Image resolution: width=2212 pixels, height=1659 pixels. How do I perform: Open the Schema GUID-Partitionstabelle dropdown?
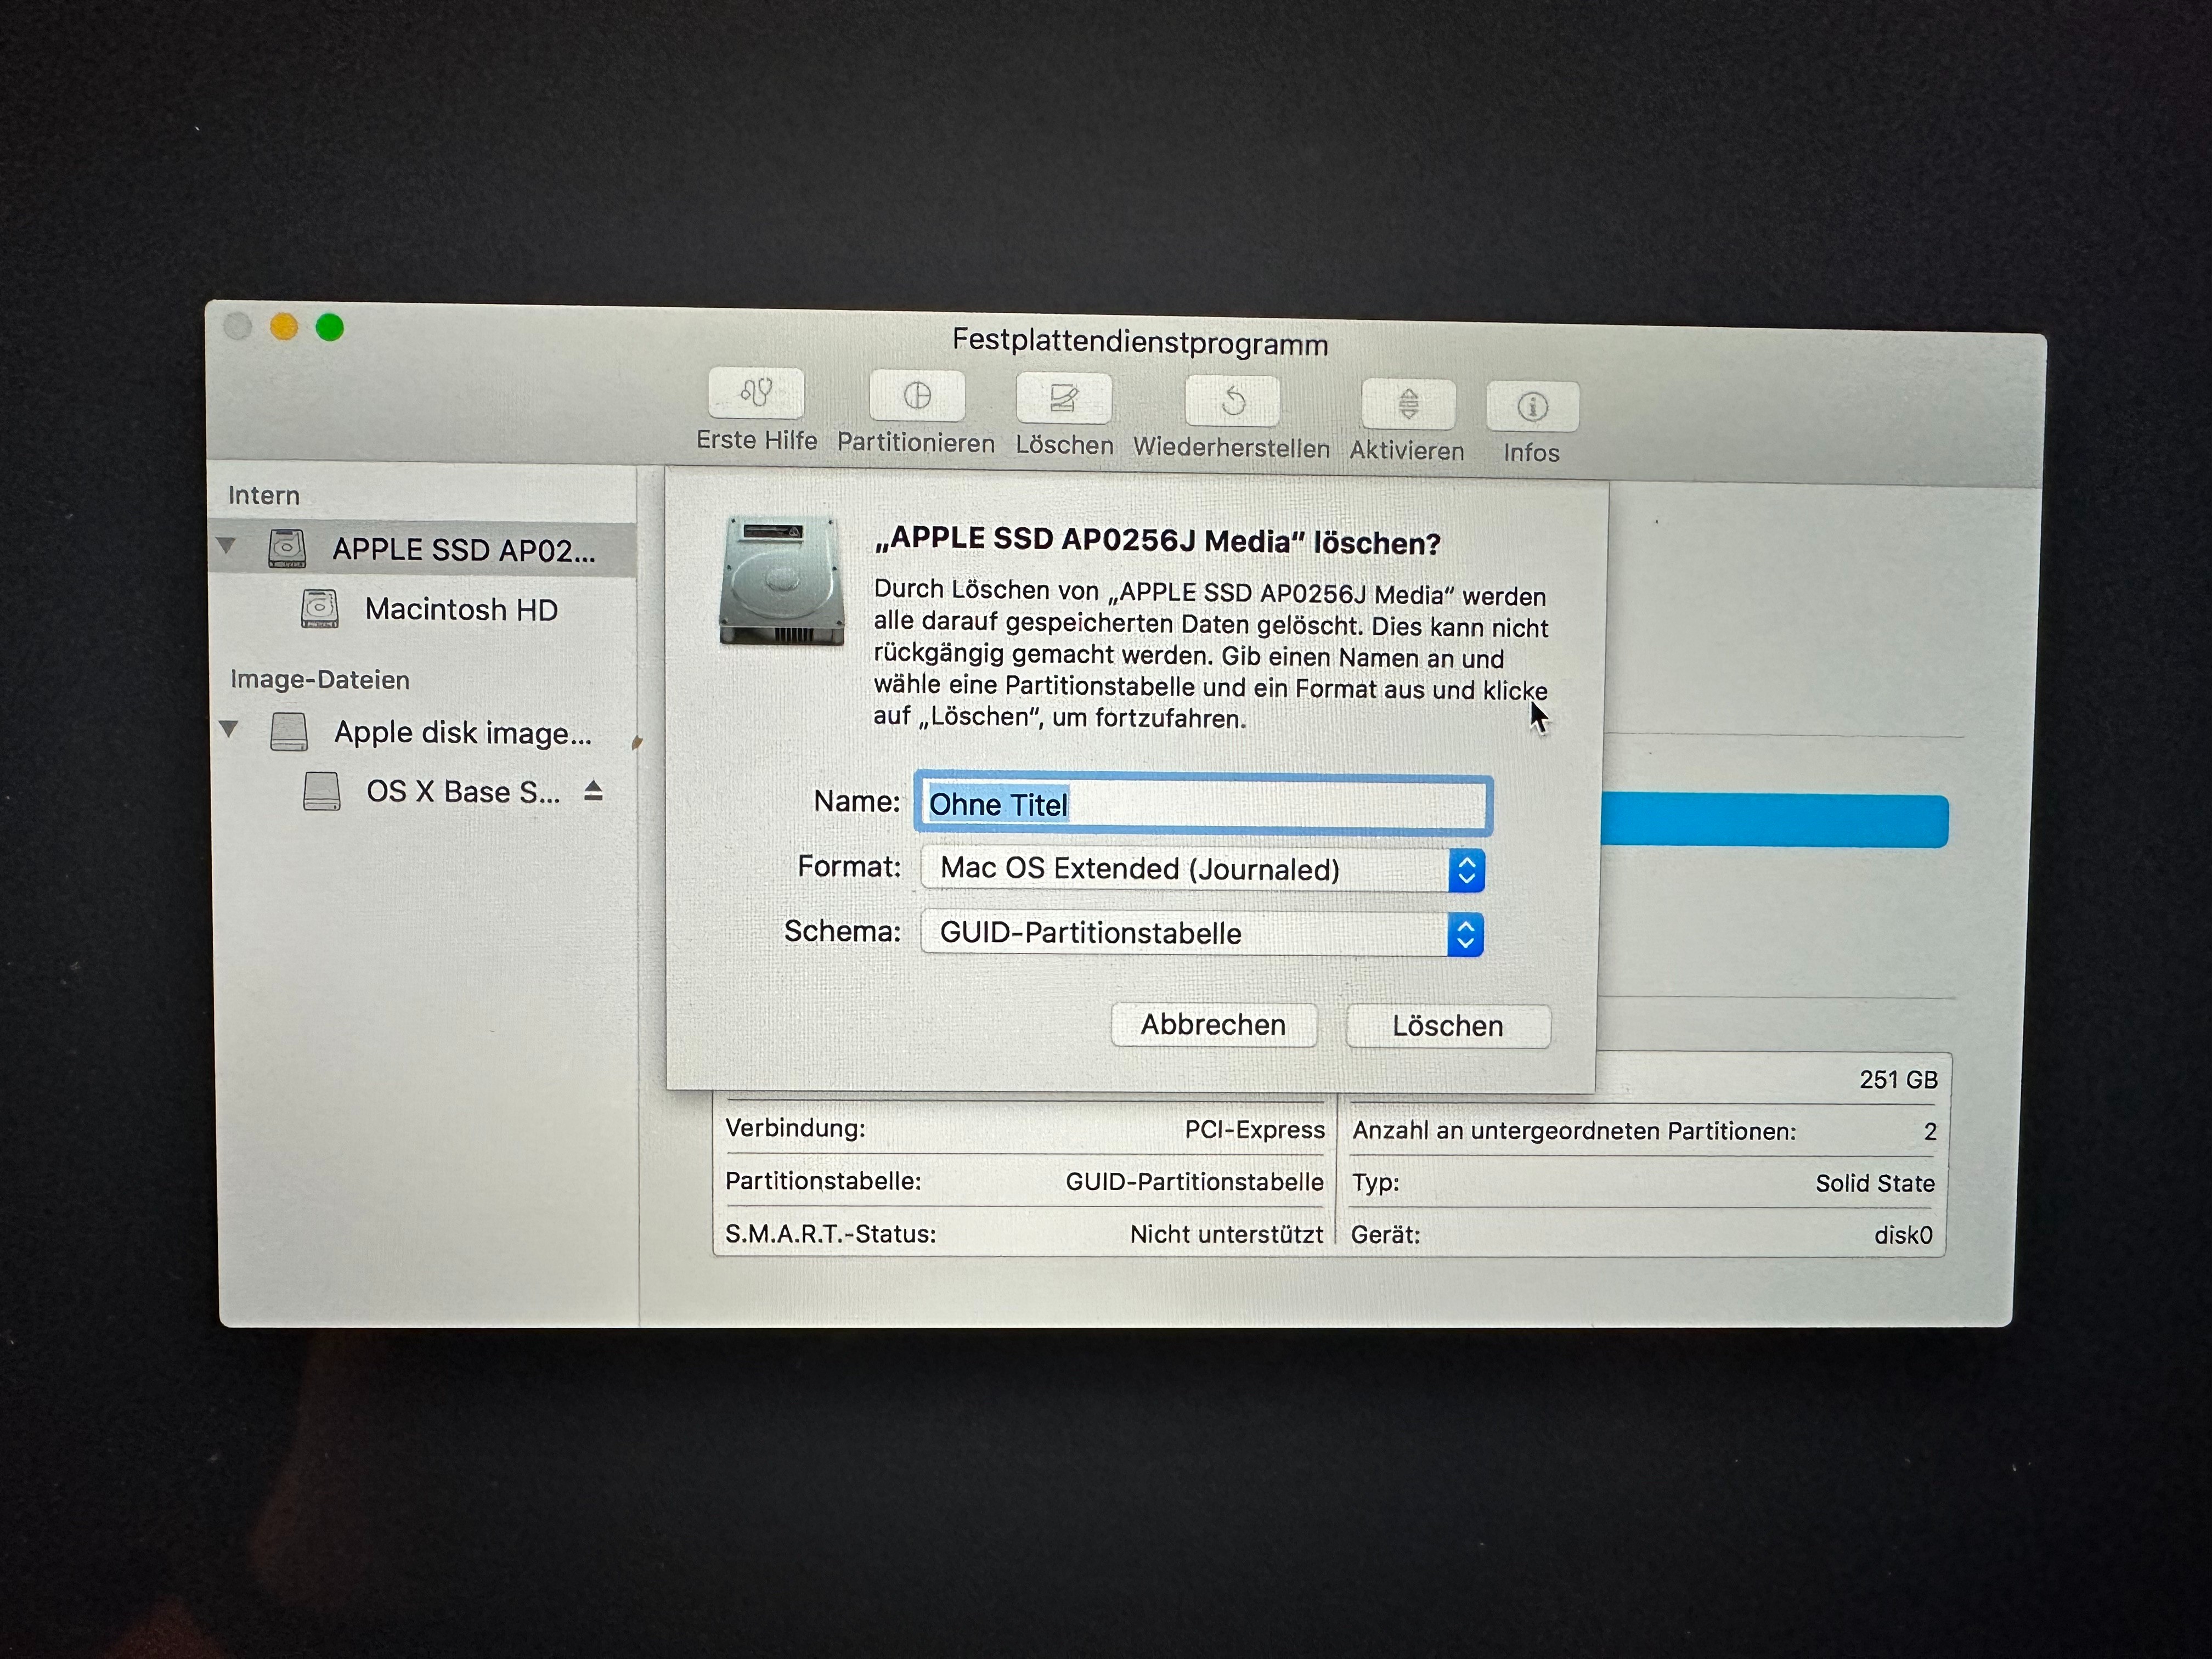1201,933
